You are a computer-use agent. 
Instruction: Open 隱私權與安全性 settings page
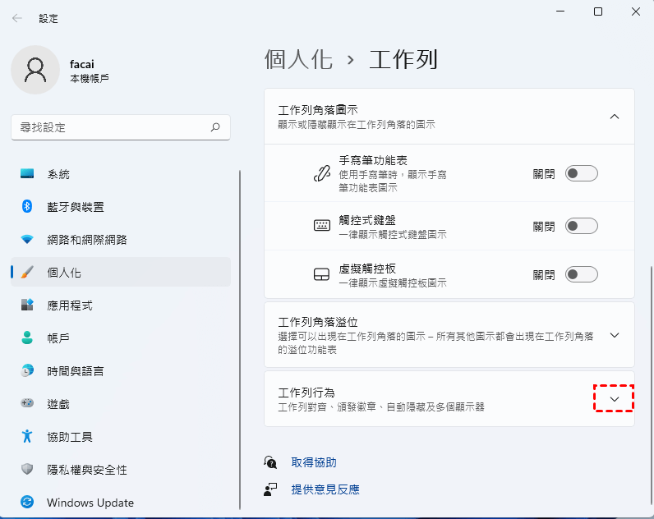point(87,470)
